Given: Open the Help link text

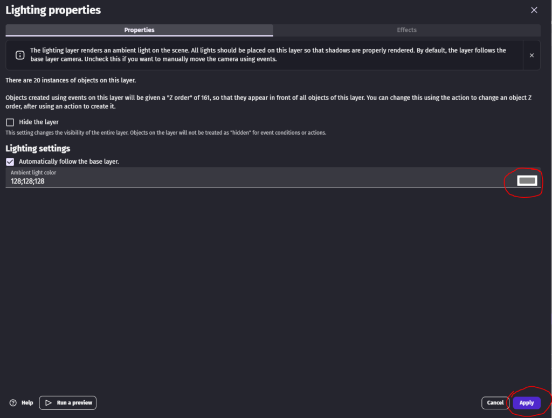Looking at the screenshot, I should (x=27, y=403).
